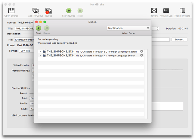Select the Title 3 Chapters 1 through 7 row

[91, 55]
